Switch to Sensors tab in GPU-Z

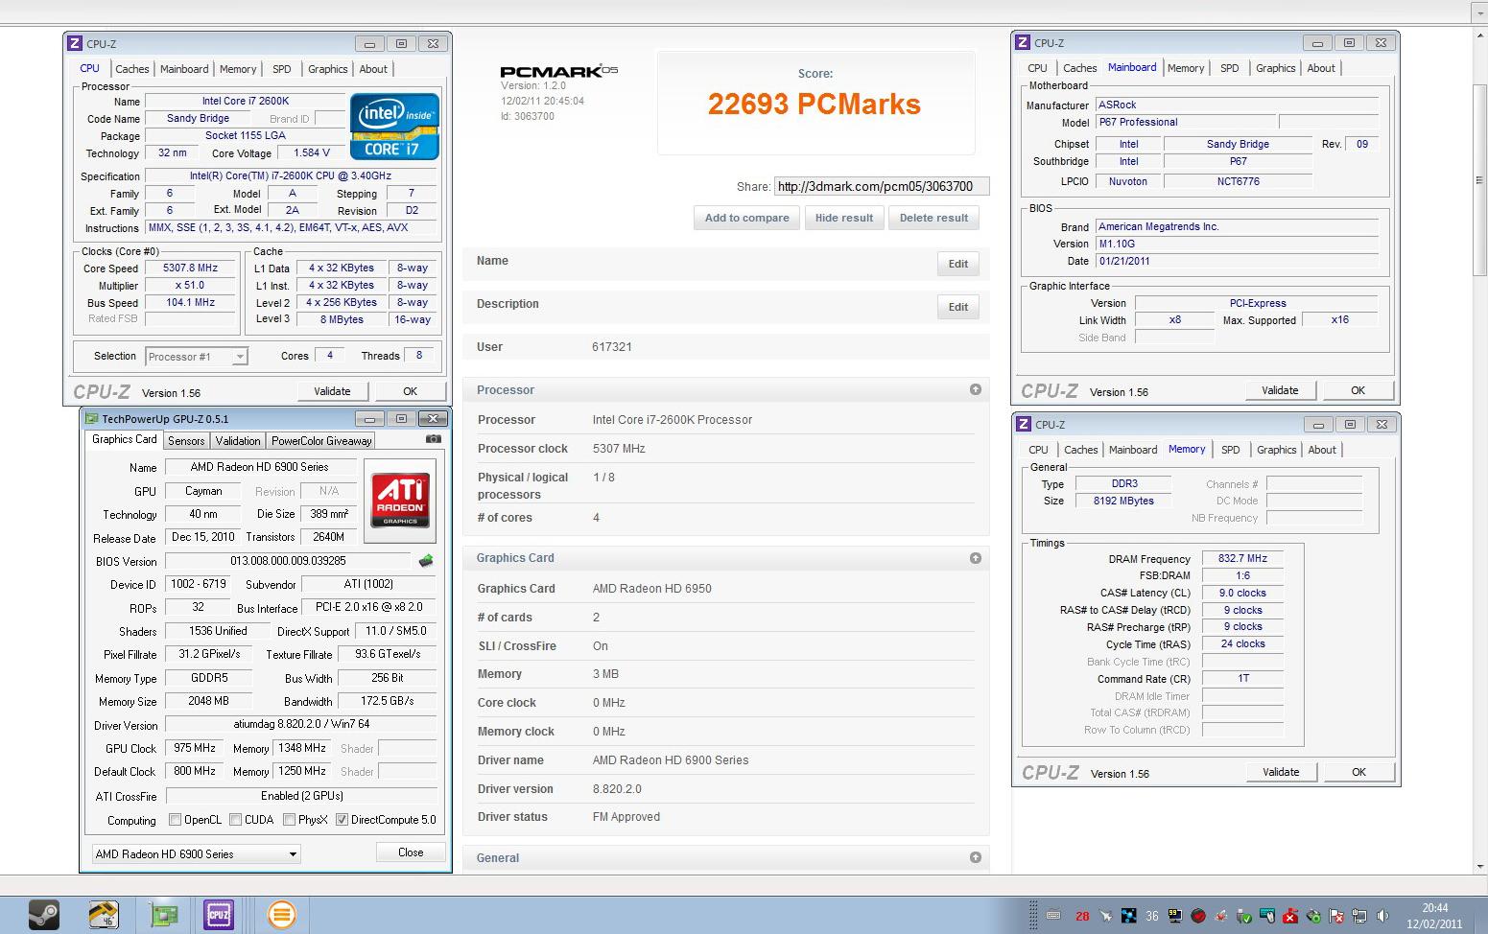(x=186, y=441)
